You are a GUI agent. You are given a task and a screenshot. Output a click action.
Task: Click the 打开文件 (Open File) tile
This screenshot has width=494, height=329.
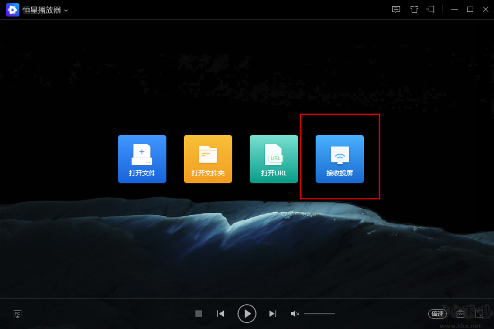142,159
